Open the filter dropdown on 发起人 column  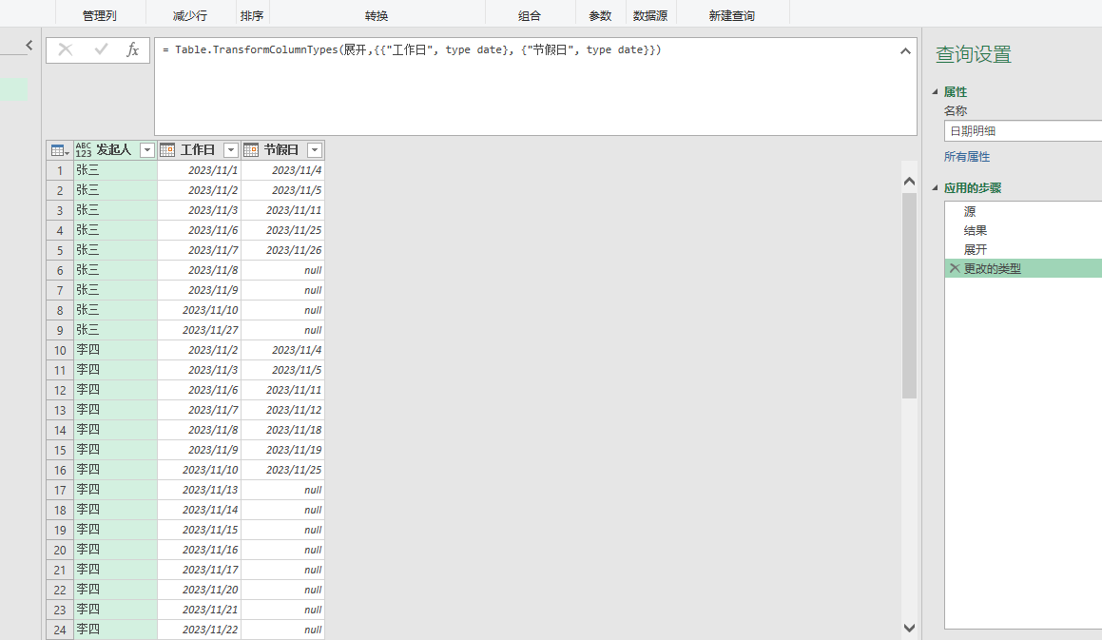point(146,149)
